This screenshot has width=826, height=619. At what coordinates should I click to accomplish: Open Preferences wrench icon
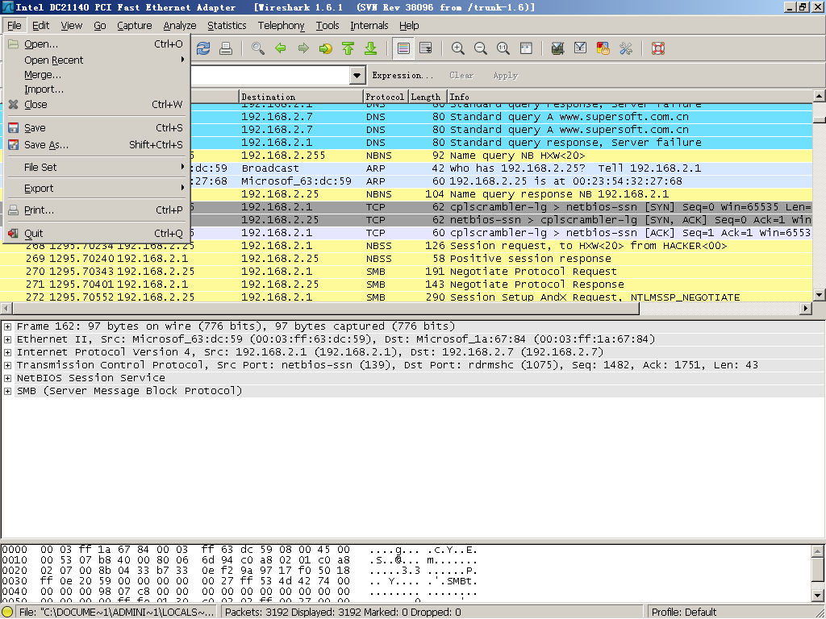[x=626, y=48]
